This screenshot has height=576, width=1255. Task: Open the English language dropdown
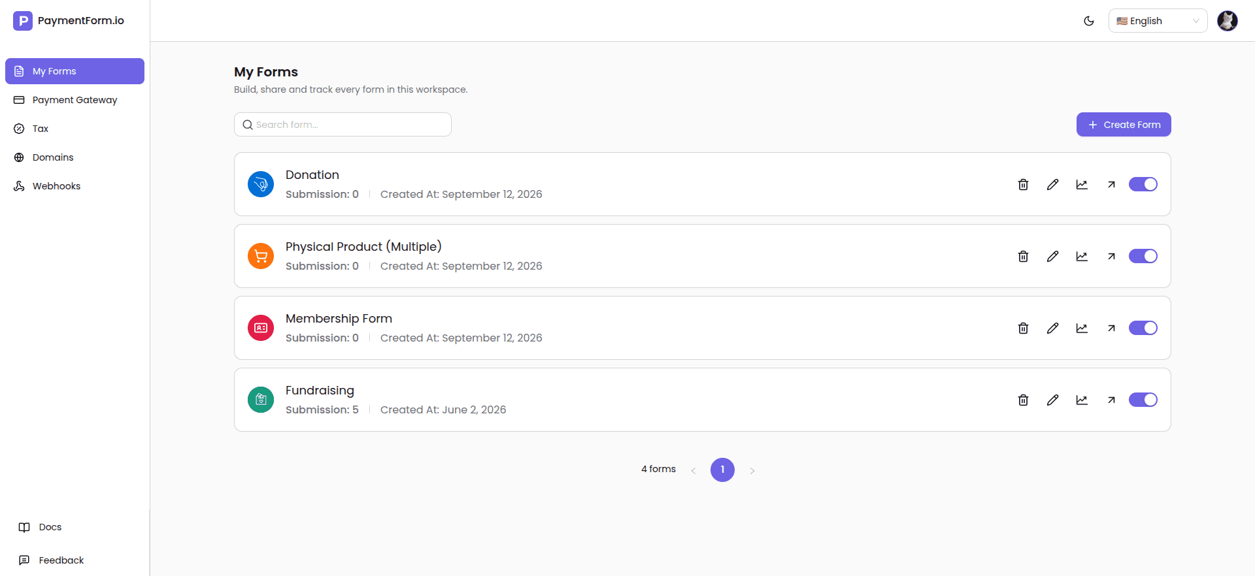pos(1158,21)
